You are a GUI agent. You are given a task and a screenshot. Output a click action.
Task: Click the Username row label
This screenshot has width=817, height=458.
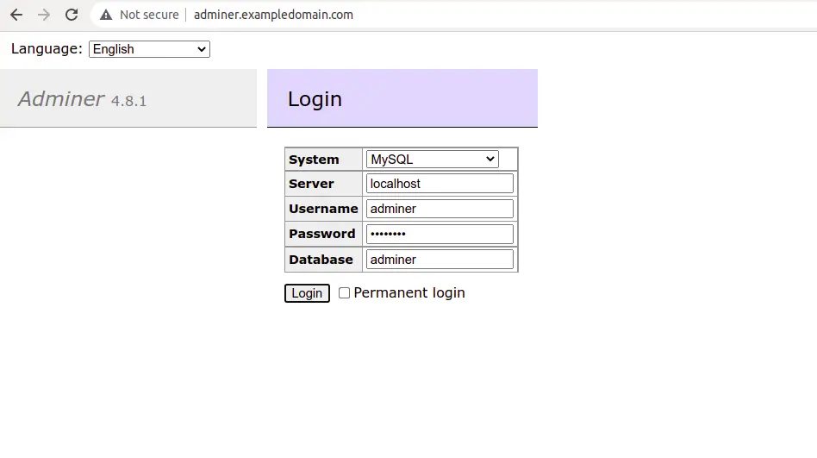323,209
